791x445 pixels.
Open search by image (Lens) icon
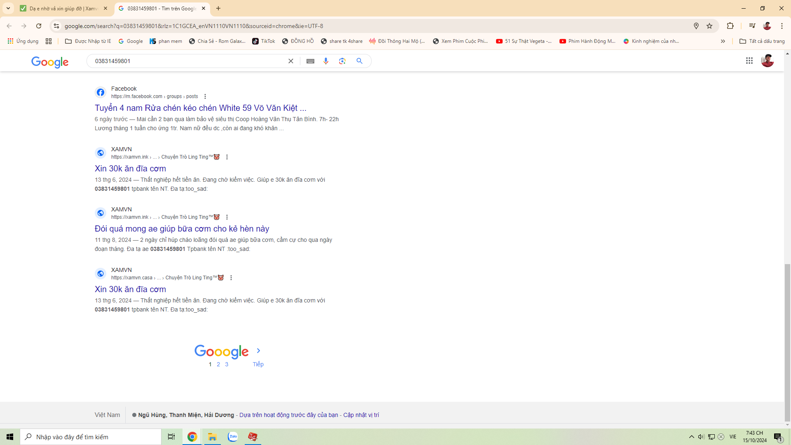point(342,61)
